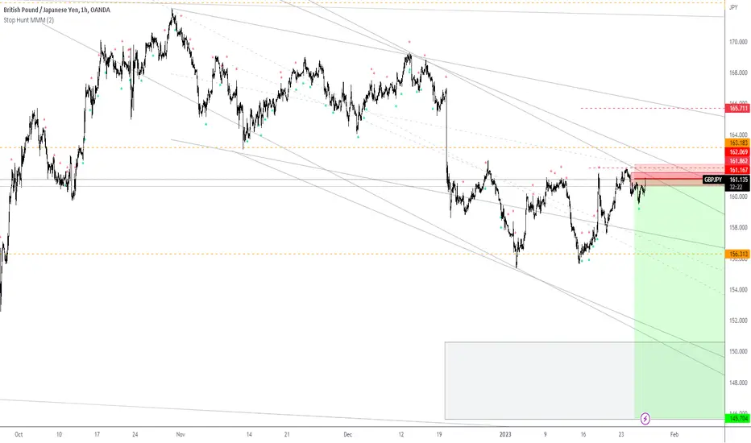Click the 161.135 last price value
The height and width of the screenshot is (443, 751).
(739, 180)
